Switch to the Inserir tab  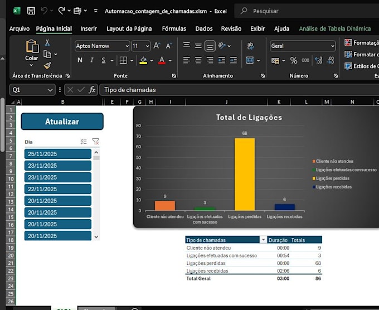(89, 29)
